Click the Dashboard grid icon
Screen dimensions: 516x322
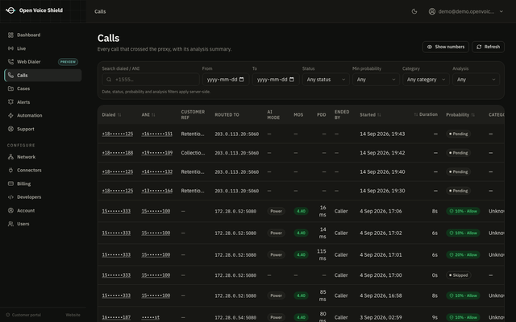(x=10, y=35)
